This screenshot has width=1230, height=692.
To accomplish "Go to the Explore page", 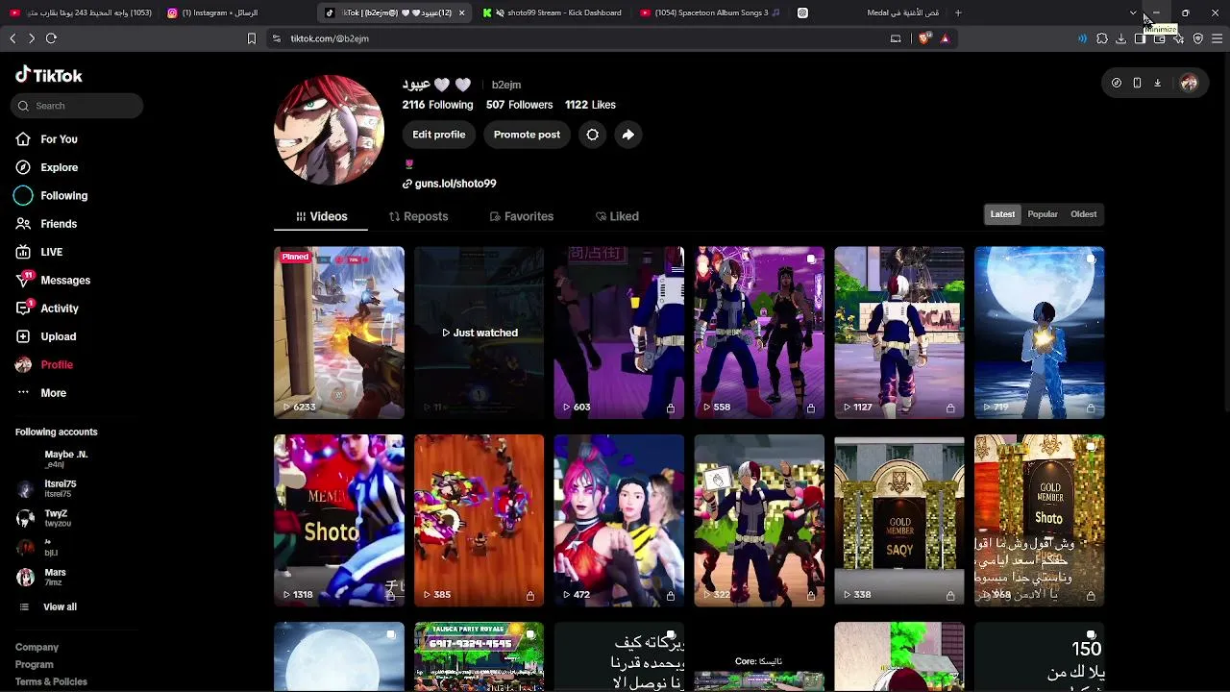I will click(46, 167).
